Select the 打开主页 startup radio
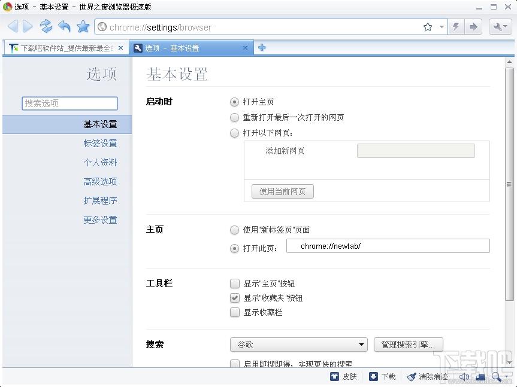 (x=234, y=102)
